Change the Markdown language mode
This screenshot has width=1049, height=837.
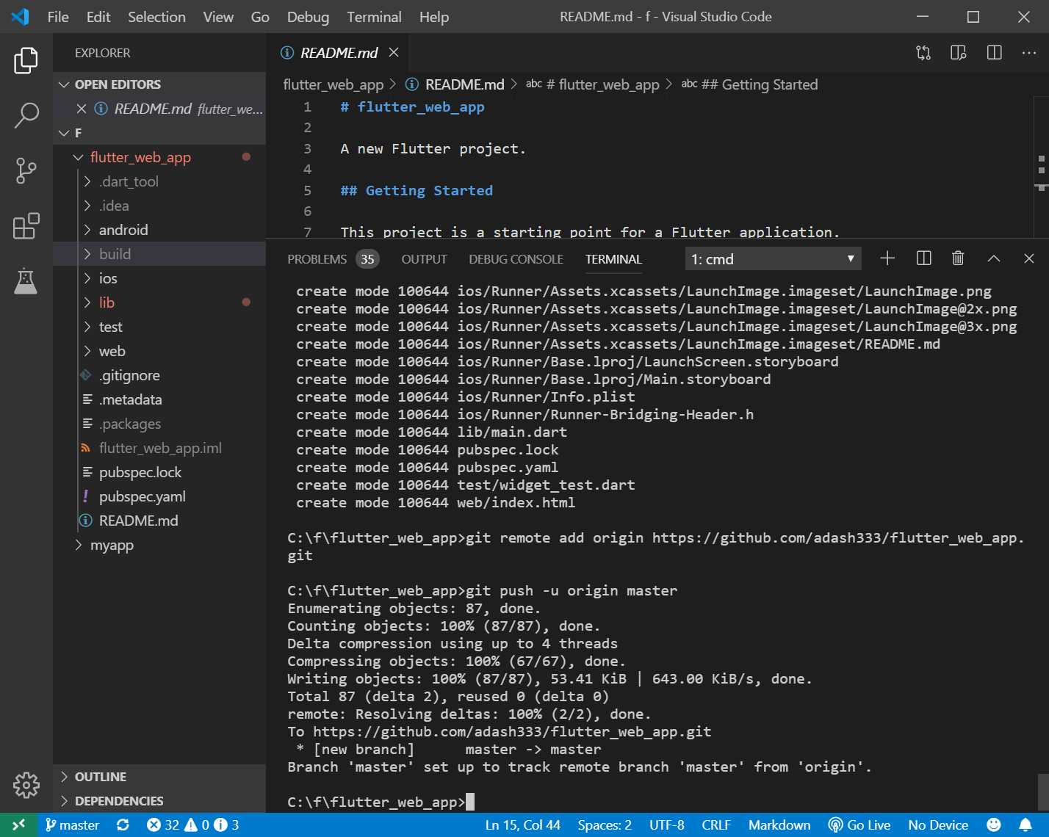pos(779,825)
